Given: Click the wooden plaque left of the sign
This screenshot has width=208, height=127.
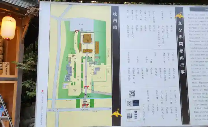Looking at the screenshot, I should [6, 69].
